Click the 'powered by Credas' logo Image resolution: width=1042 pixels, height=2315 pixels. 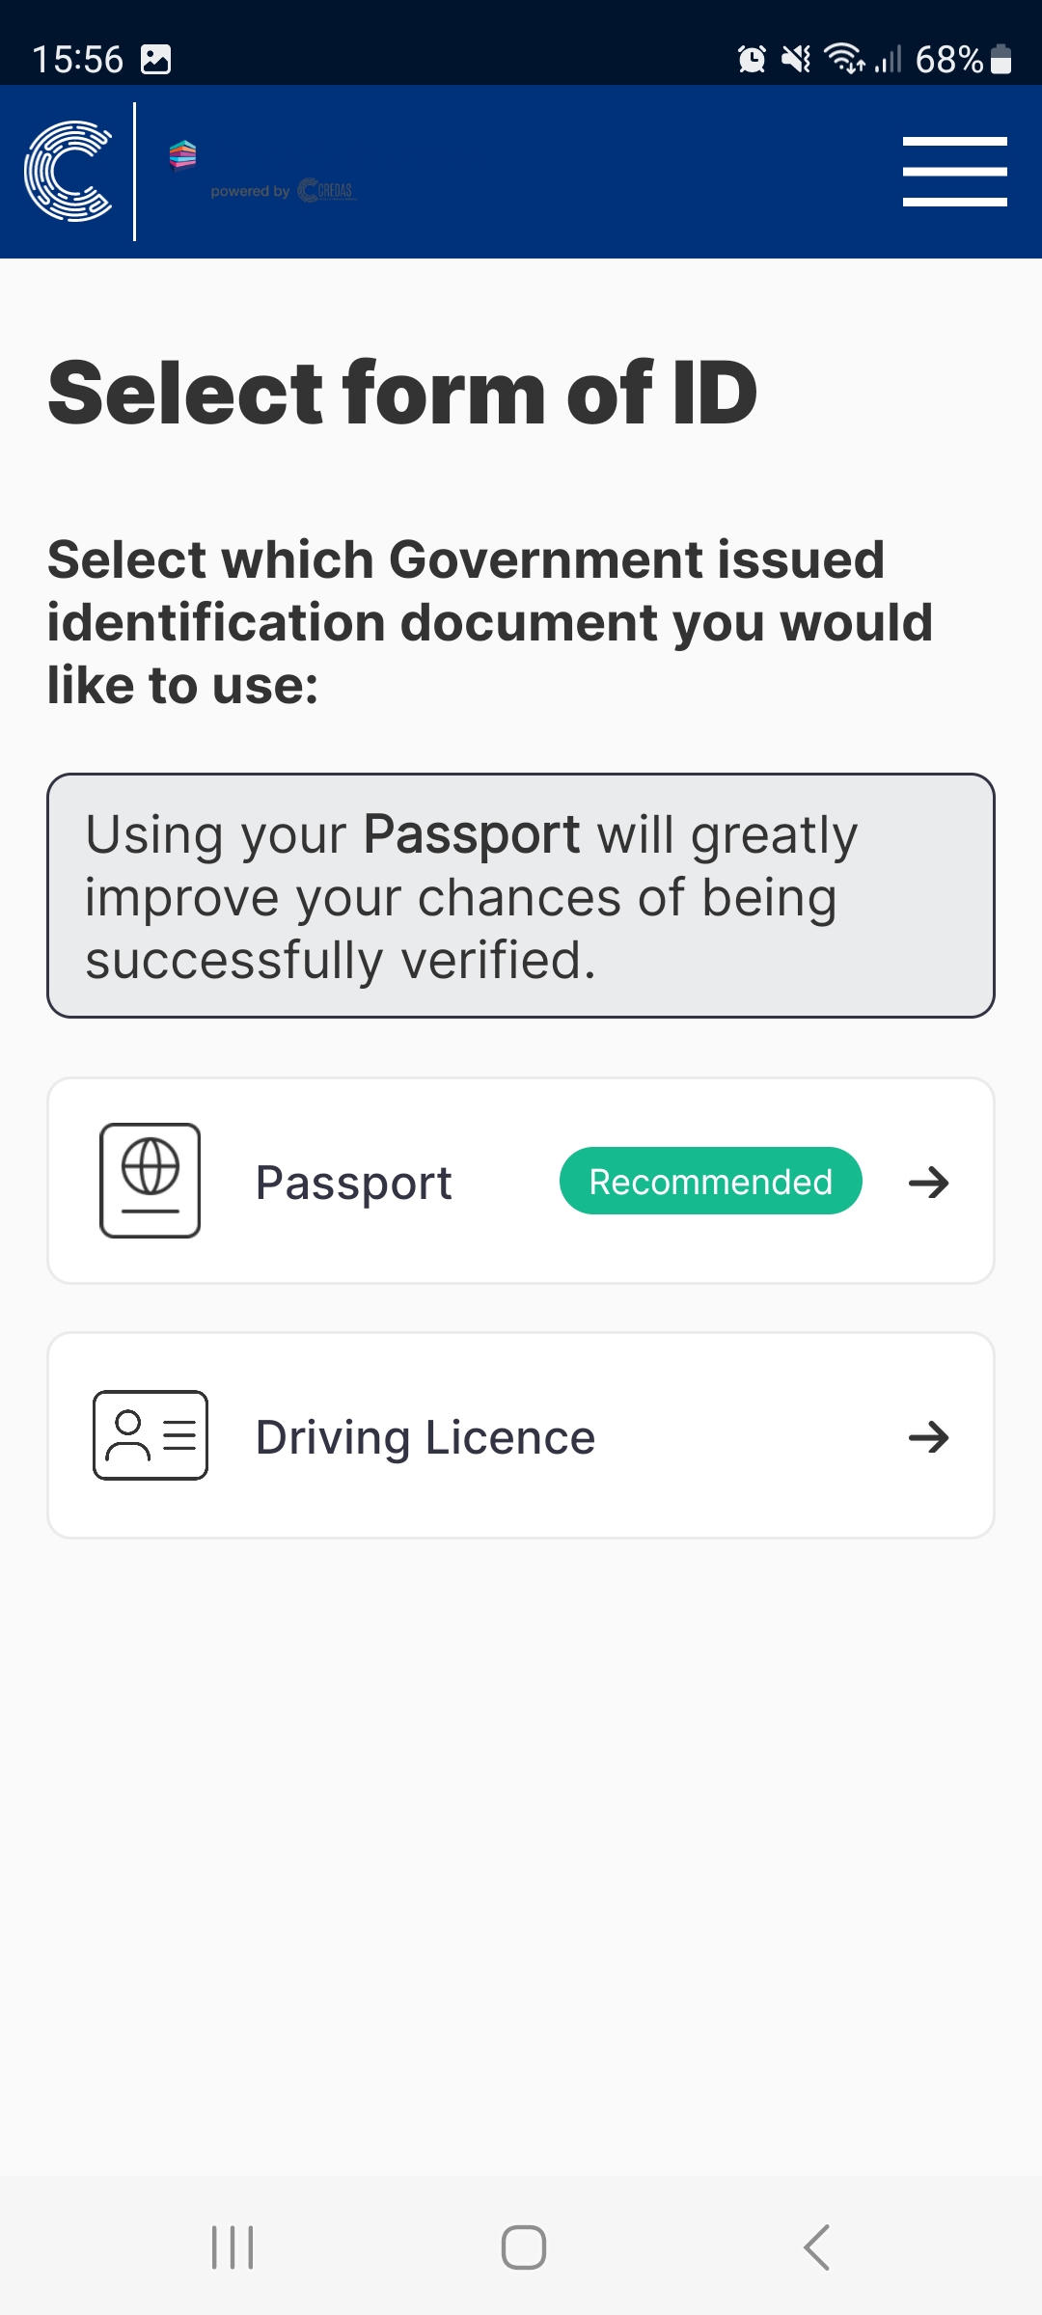[284, 191]
